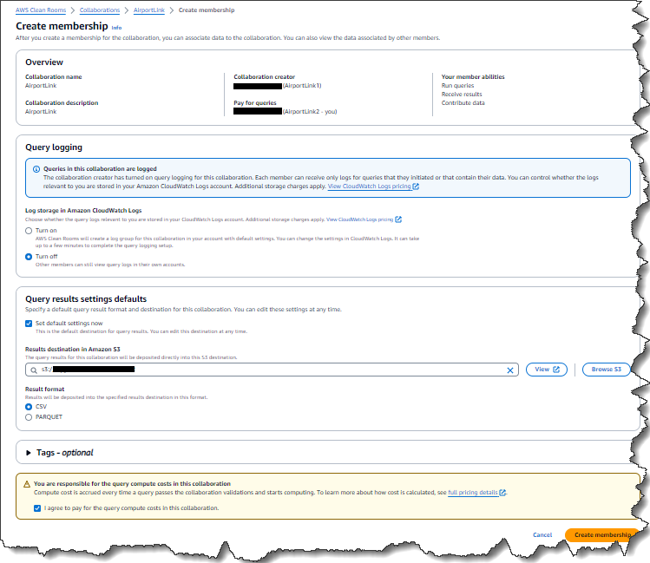Click the info icon in logged queries banner
The height and width of the screenshot is (563, 650).
pos(36,168)
